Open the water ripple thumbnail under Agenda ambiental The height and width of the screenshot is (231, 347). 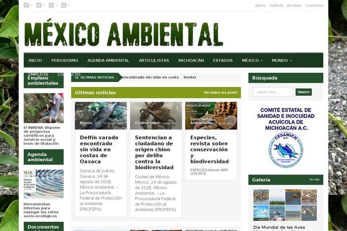(43, 184)
